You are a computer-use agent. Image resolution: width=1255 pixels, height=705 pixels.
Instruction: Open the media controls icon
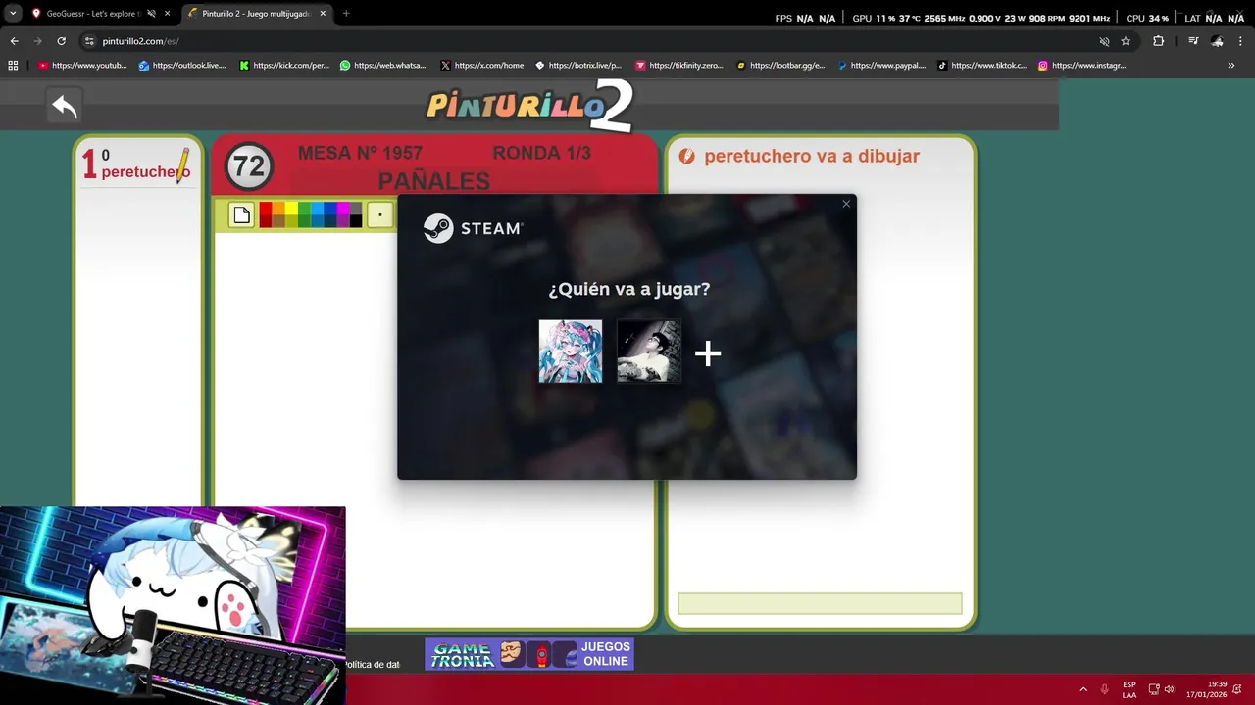(1193, 41)
